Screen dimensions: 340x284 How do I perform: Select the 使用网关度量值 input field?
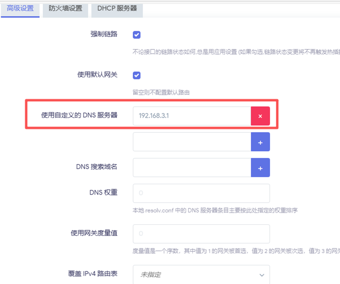click(x=201, y=234)
